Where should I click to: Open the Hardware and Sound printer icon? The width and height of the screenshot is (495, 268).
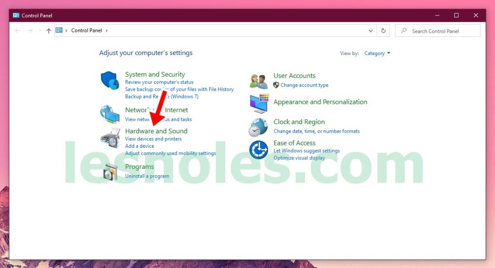click(x=110, y=138)
